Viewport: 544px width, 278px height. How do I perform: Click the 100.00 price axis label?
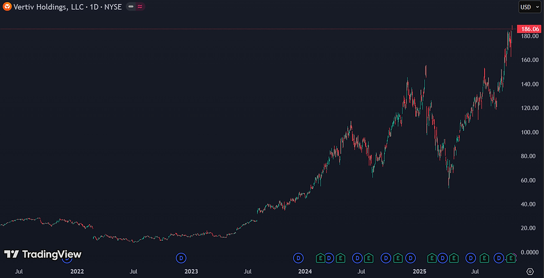[531, 132]
